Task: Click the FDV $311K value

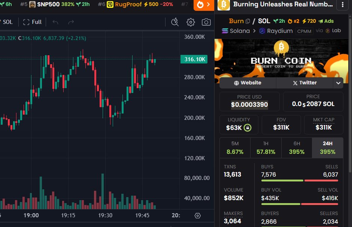Action: coord(281,128)
